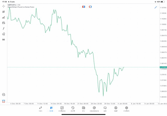Tap the green current price label 1.07969

(163, 67)
